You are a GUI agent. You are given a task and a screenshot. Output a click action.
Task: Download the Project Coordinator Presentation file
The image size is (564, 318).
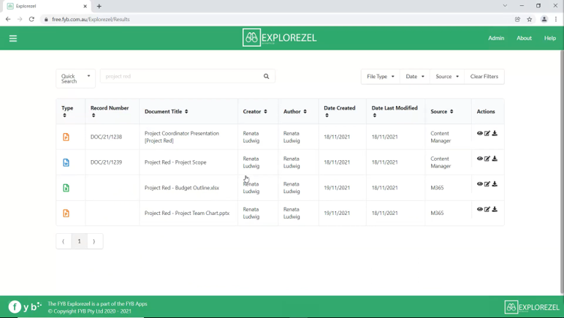(x=495, y=133)
